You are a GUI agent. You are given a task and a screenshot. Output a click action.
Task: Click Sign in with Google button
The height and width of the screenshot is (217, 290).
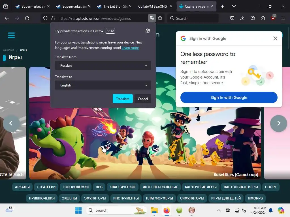tap(229, 97)
